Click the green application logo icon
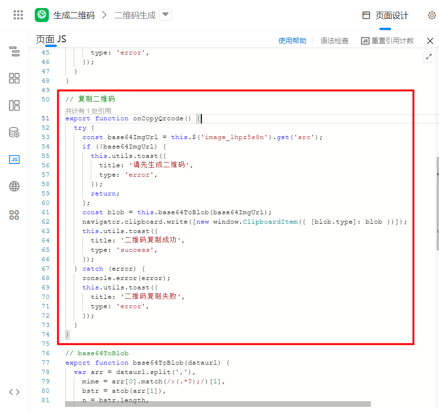439x412 pixels. pos(42,15)
